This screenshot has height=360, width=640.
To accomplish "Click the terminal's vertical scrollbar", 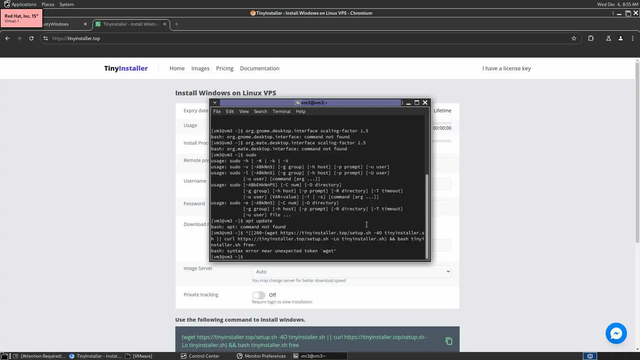I will point(427,217).
